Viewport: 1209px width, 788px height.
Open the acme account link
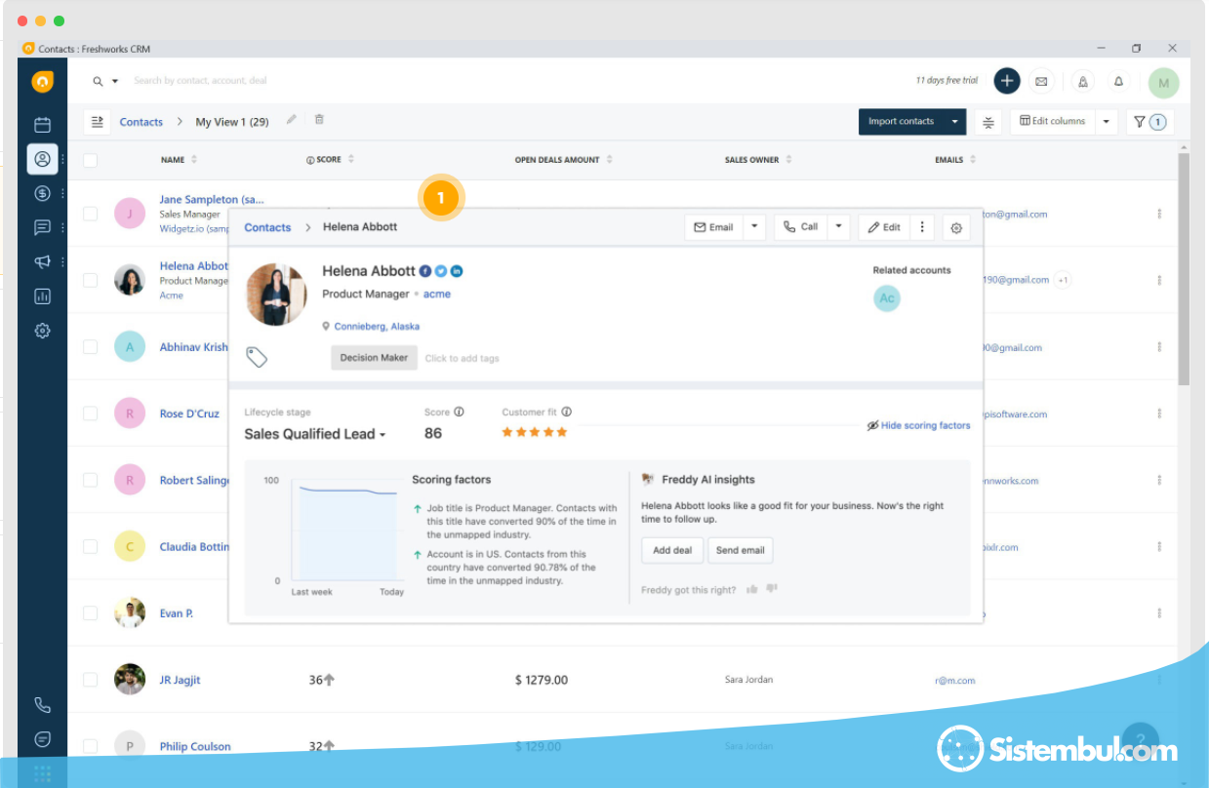[437, 294]
